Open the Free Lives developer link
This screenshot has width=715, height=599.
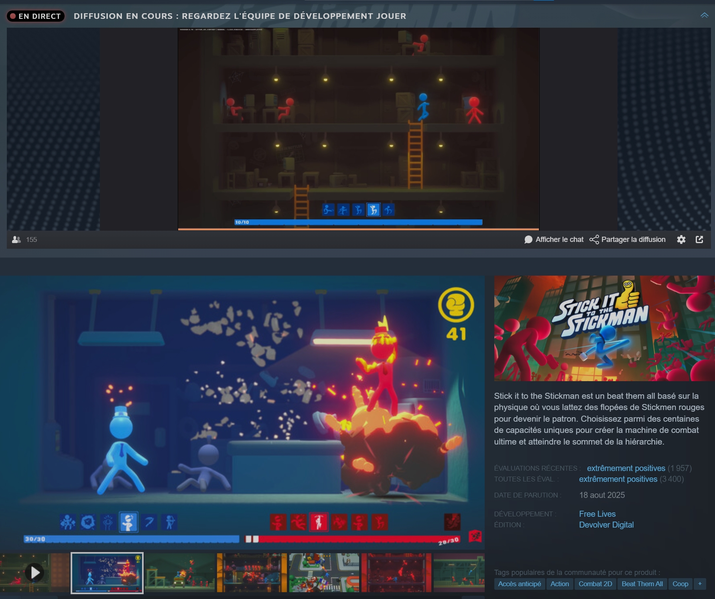coord(597,514)
